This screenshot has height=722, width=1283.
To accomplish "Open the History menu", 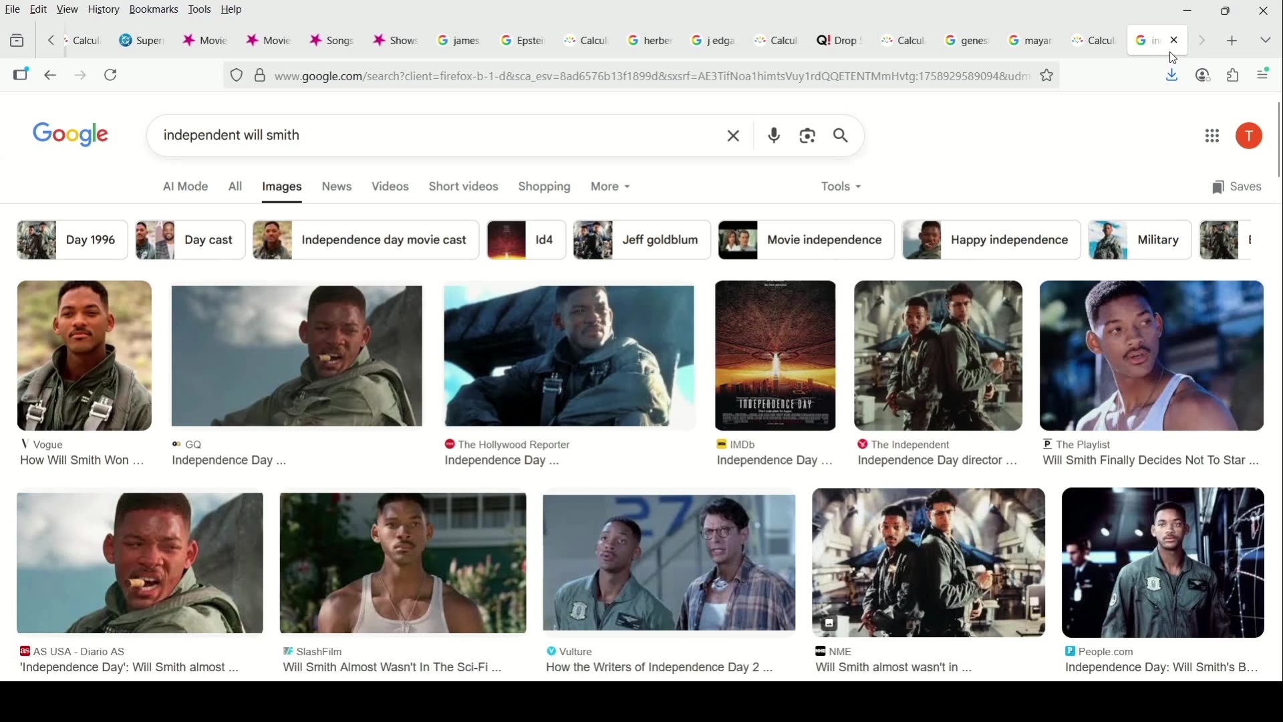I will (x=104, y=10).
